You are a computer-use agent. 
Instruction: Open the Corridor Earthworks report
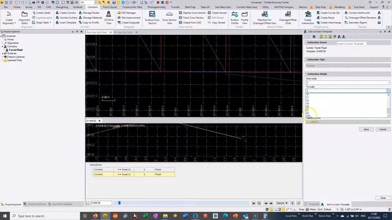[357, 13]
